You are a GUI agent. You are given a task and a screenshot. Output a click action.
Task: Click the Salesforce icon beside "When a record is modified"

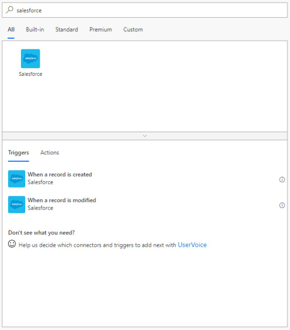click(x=17, y=205)
